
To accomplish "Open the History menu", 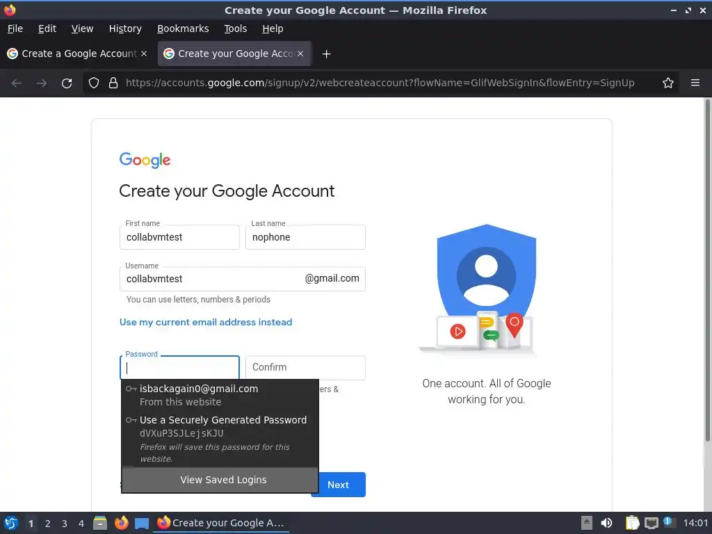I will [x=125, y=29].
